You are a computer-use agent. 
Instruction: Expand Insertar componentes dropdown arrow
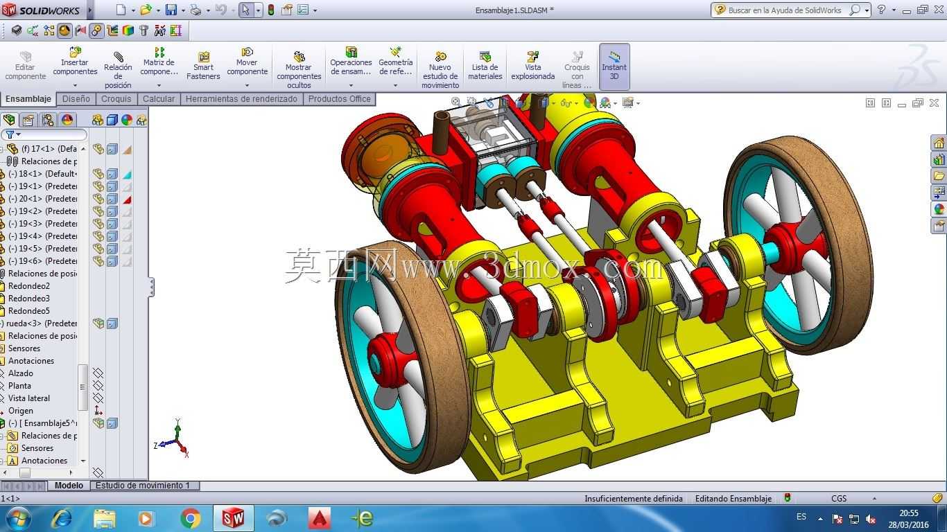click(76, 86)
